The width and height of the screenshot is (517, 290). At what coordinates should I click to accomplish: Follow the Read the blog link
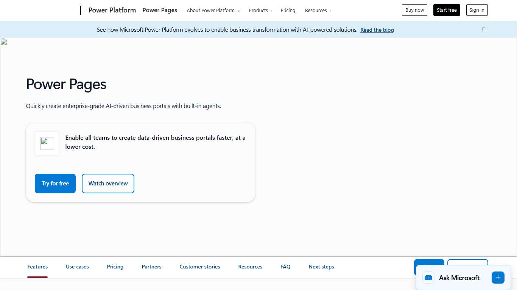pos(377,30)
